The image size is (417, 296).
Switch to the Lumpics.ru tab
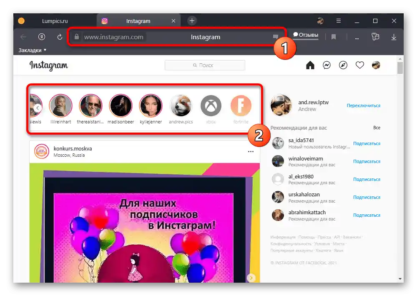click(x=55, y=21)
